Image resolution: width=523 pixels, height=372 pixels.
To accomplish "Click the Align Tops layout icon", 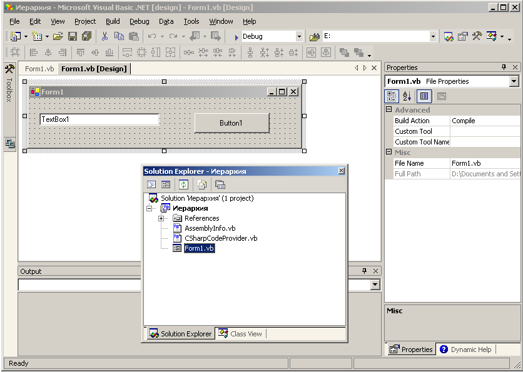I will click(81, 53).
